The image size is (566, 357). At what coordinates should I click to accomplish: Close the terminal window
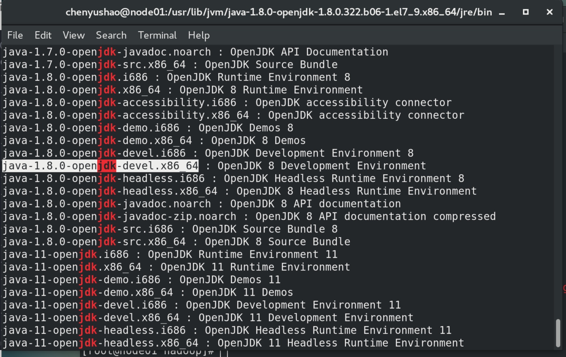(550, 12)
